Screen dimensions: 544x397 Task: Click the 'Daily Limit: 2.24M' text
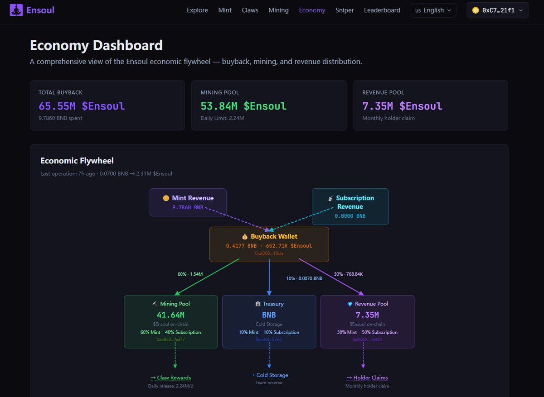[x=223, y=118]
